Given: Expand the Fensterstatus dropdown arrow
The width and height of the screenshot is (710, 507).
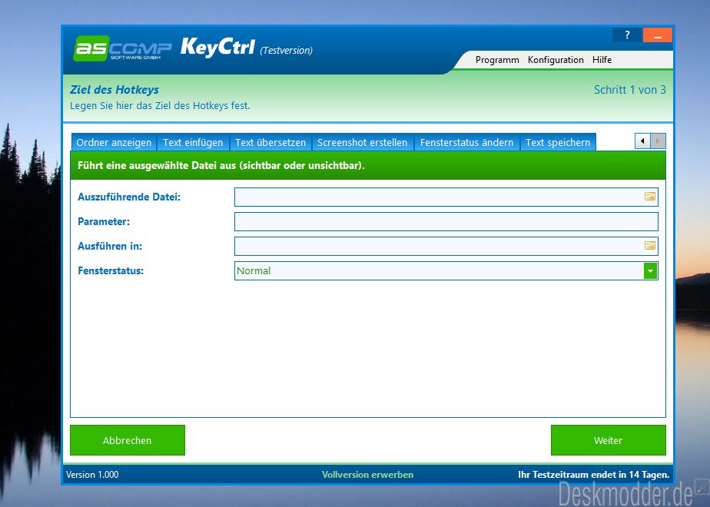Looking at the screenshot, I should pyautogui.click(x=651, y=270).
